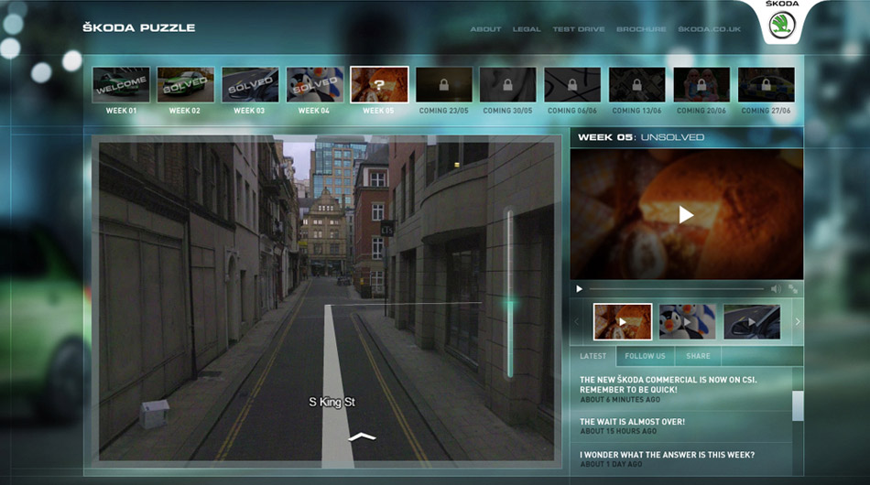
Task: Click the locked Coming 20/06 puzzle
Action: coord(701,85)
